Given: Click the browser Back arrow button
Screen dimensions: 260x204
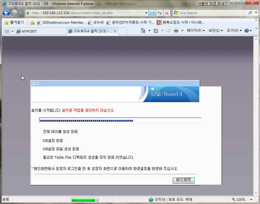Looking at the screenshot, I should click(6, 13).
